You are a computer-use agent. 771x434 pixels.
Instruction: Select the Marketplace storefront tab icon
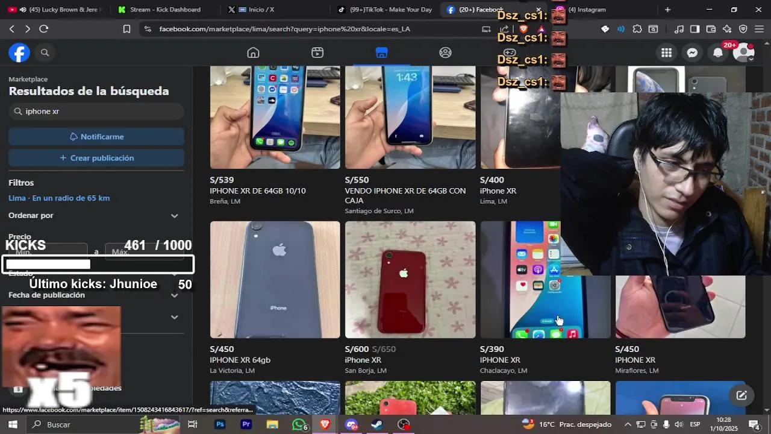tap(381, 52)
